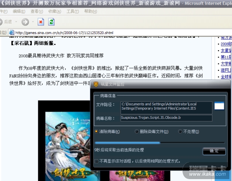Click the 瑞星文件监控 dialog title bar
Image resolution: width=232 pixels, height=181 pixels.
160,84
